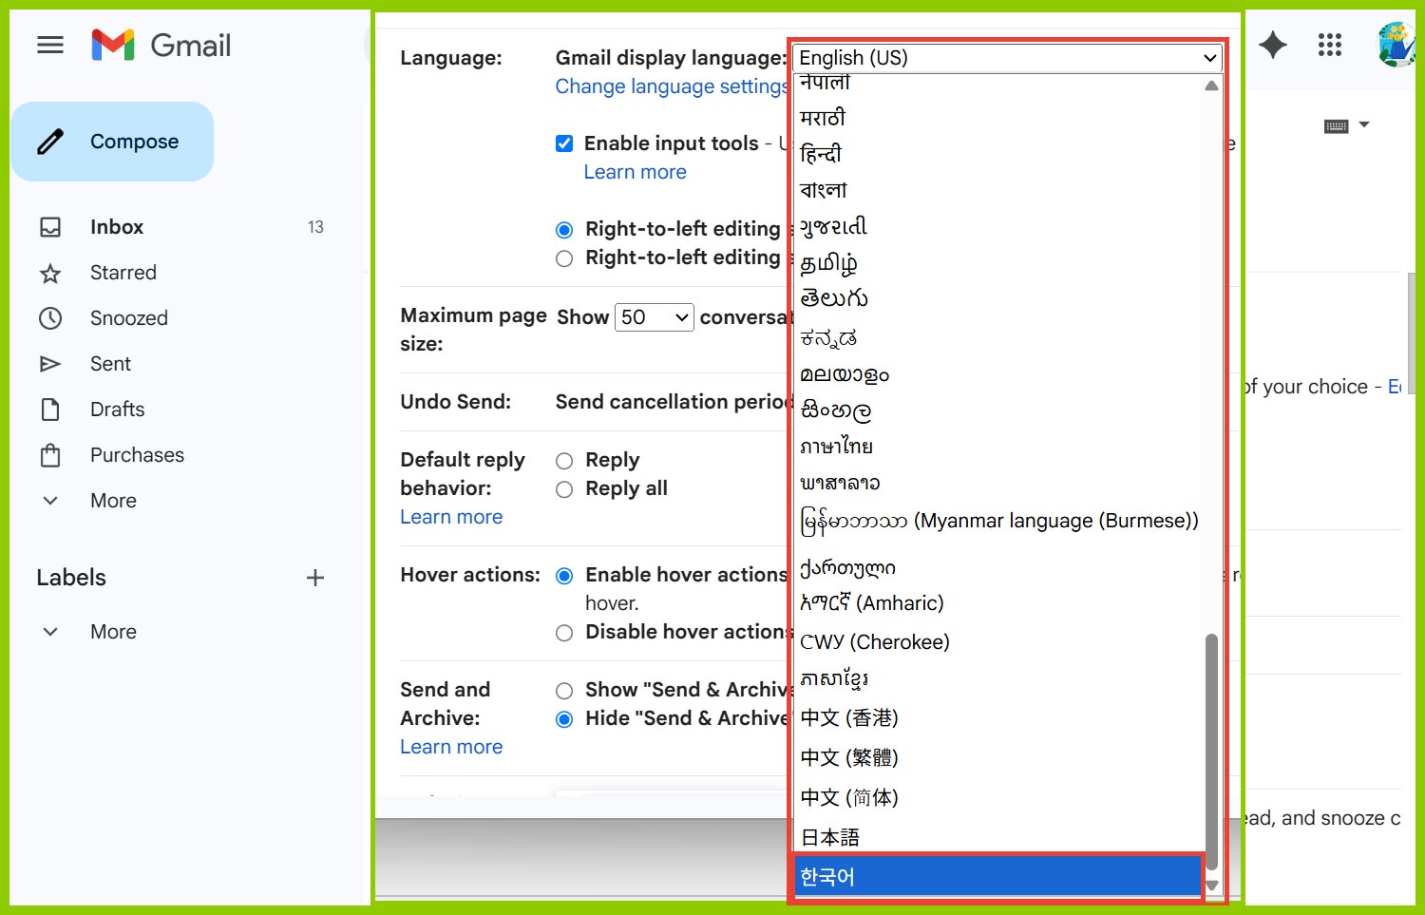Click the Starred star icon

point(50,274)
